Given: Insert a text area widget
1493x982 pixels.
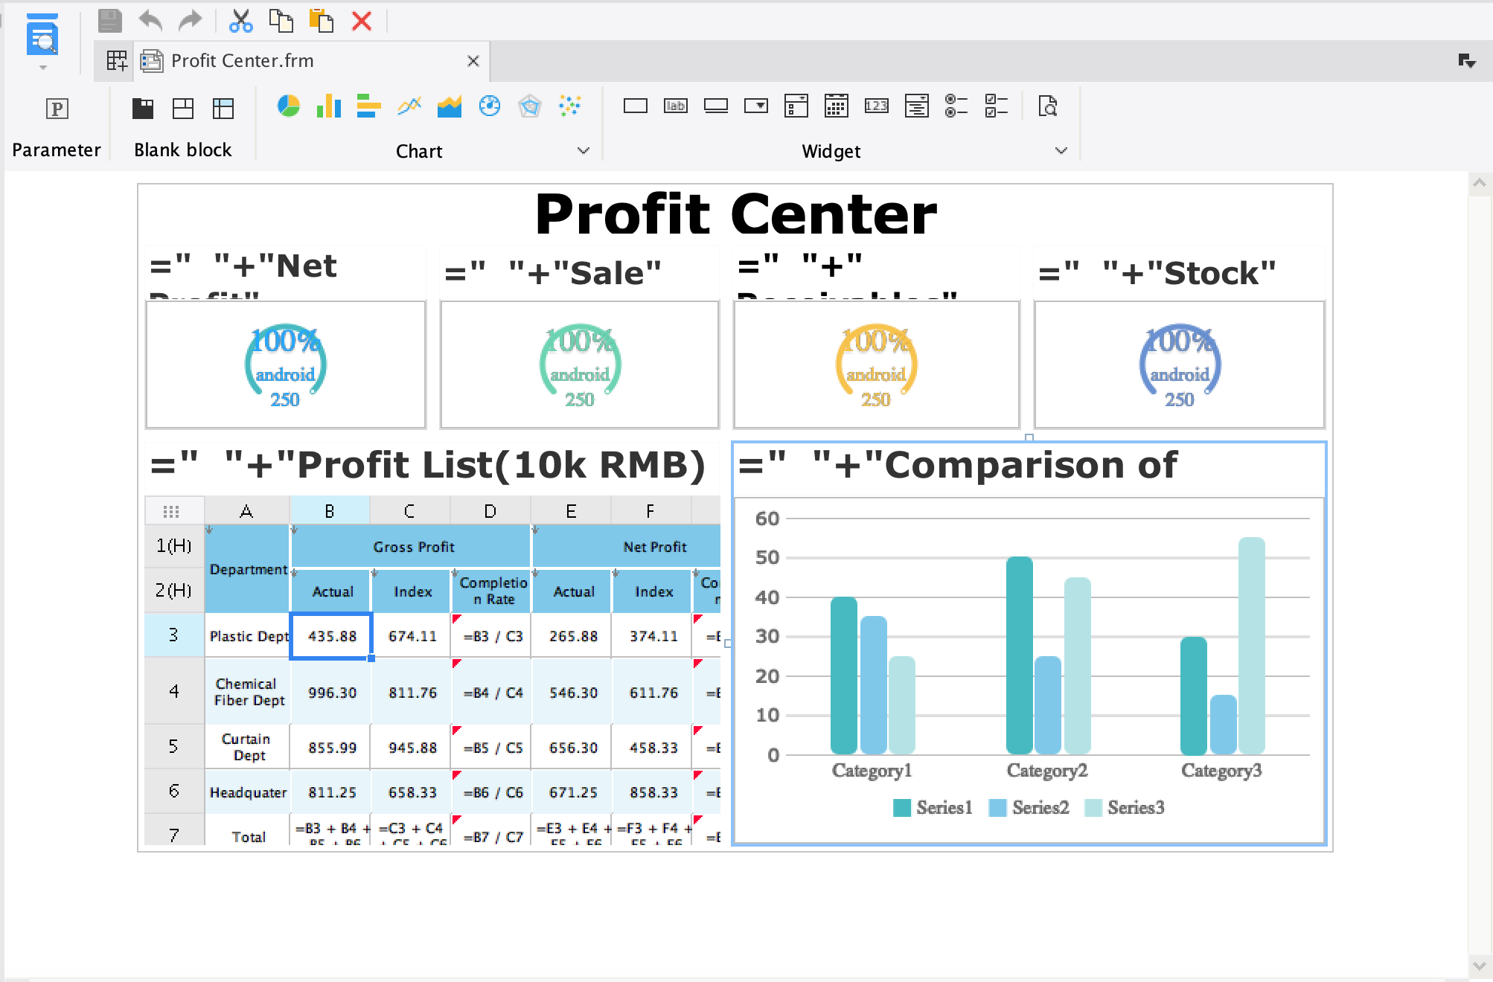Looking at the screenshot, I should [917, 106].
